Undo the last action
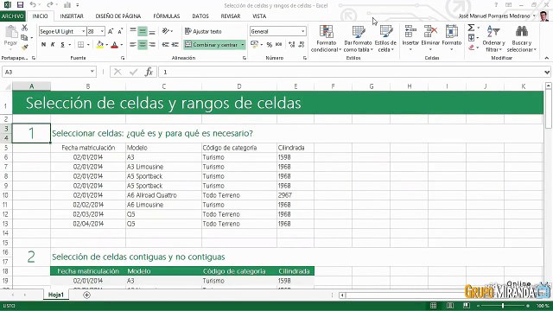Viewport: 553px width, 311px height. [x=33, y=5]
